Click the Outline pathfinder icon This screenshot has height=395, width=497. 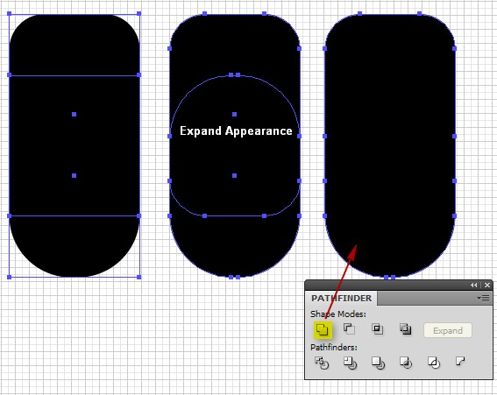(x=434, y=363)
